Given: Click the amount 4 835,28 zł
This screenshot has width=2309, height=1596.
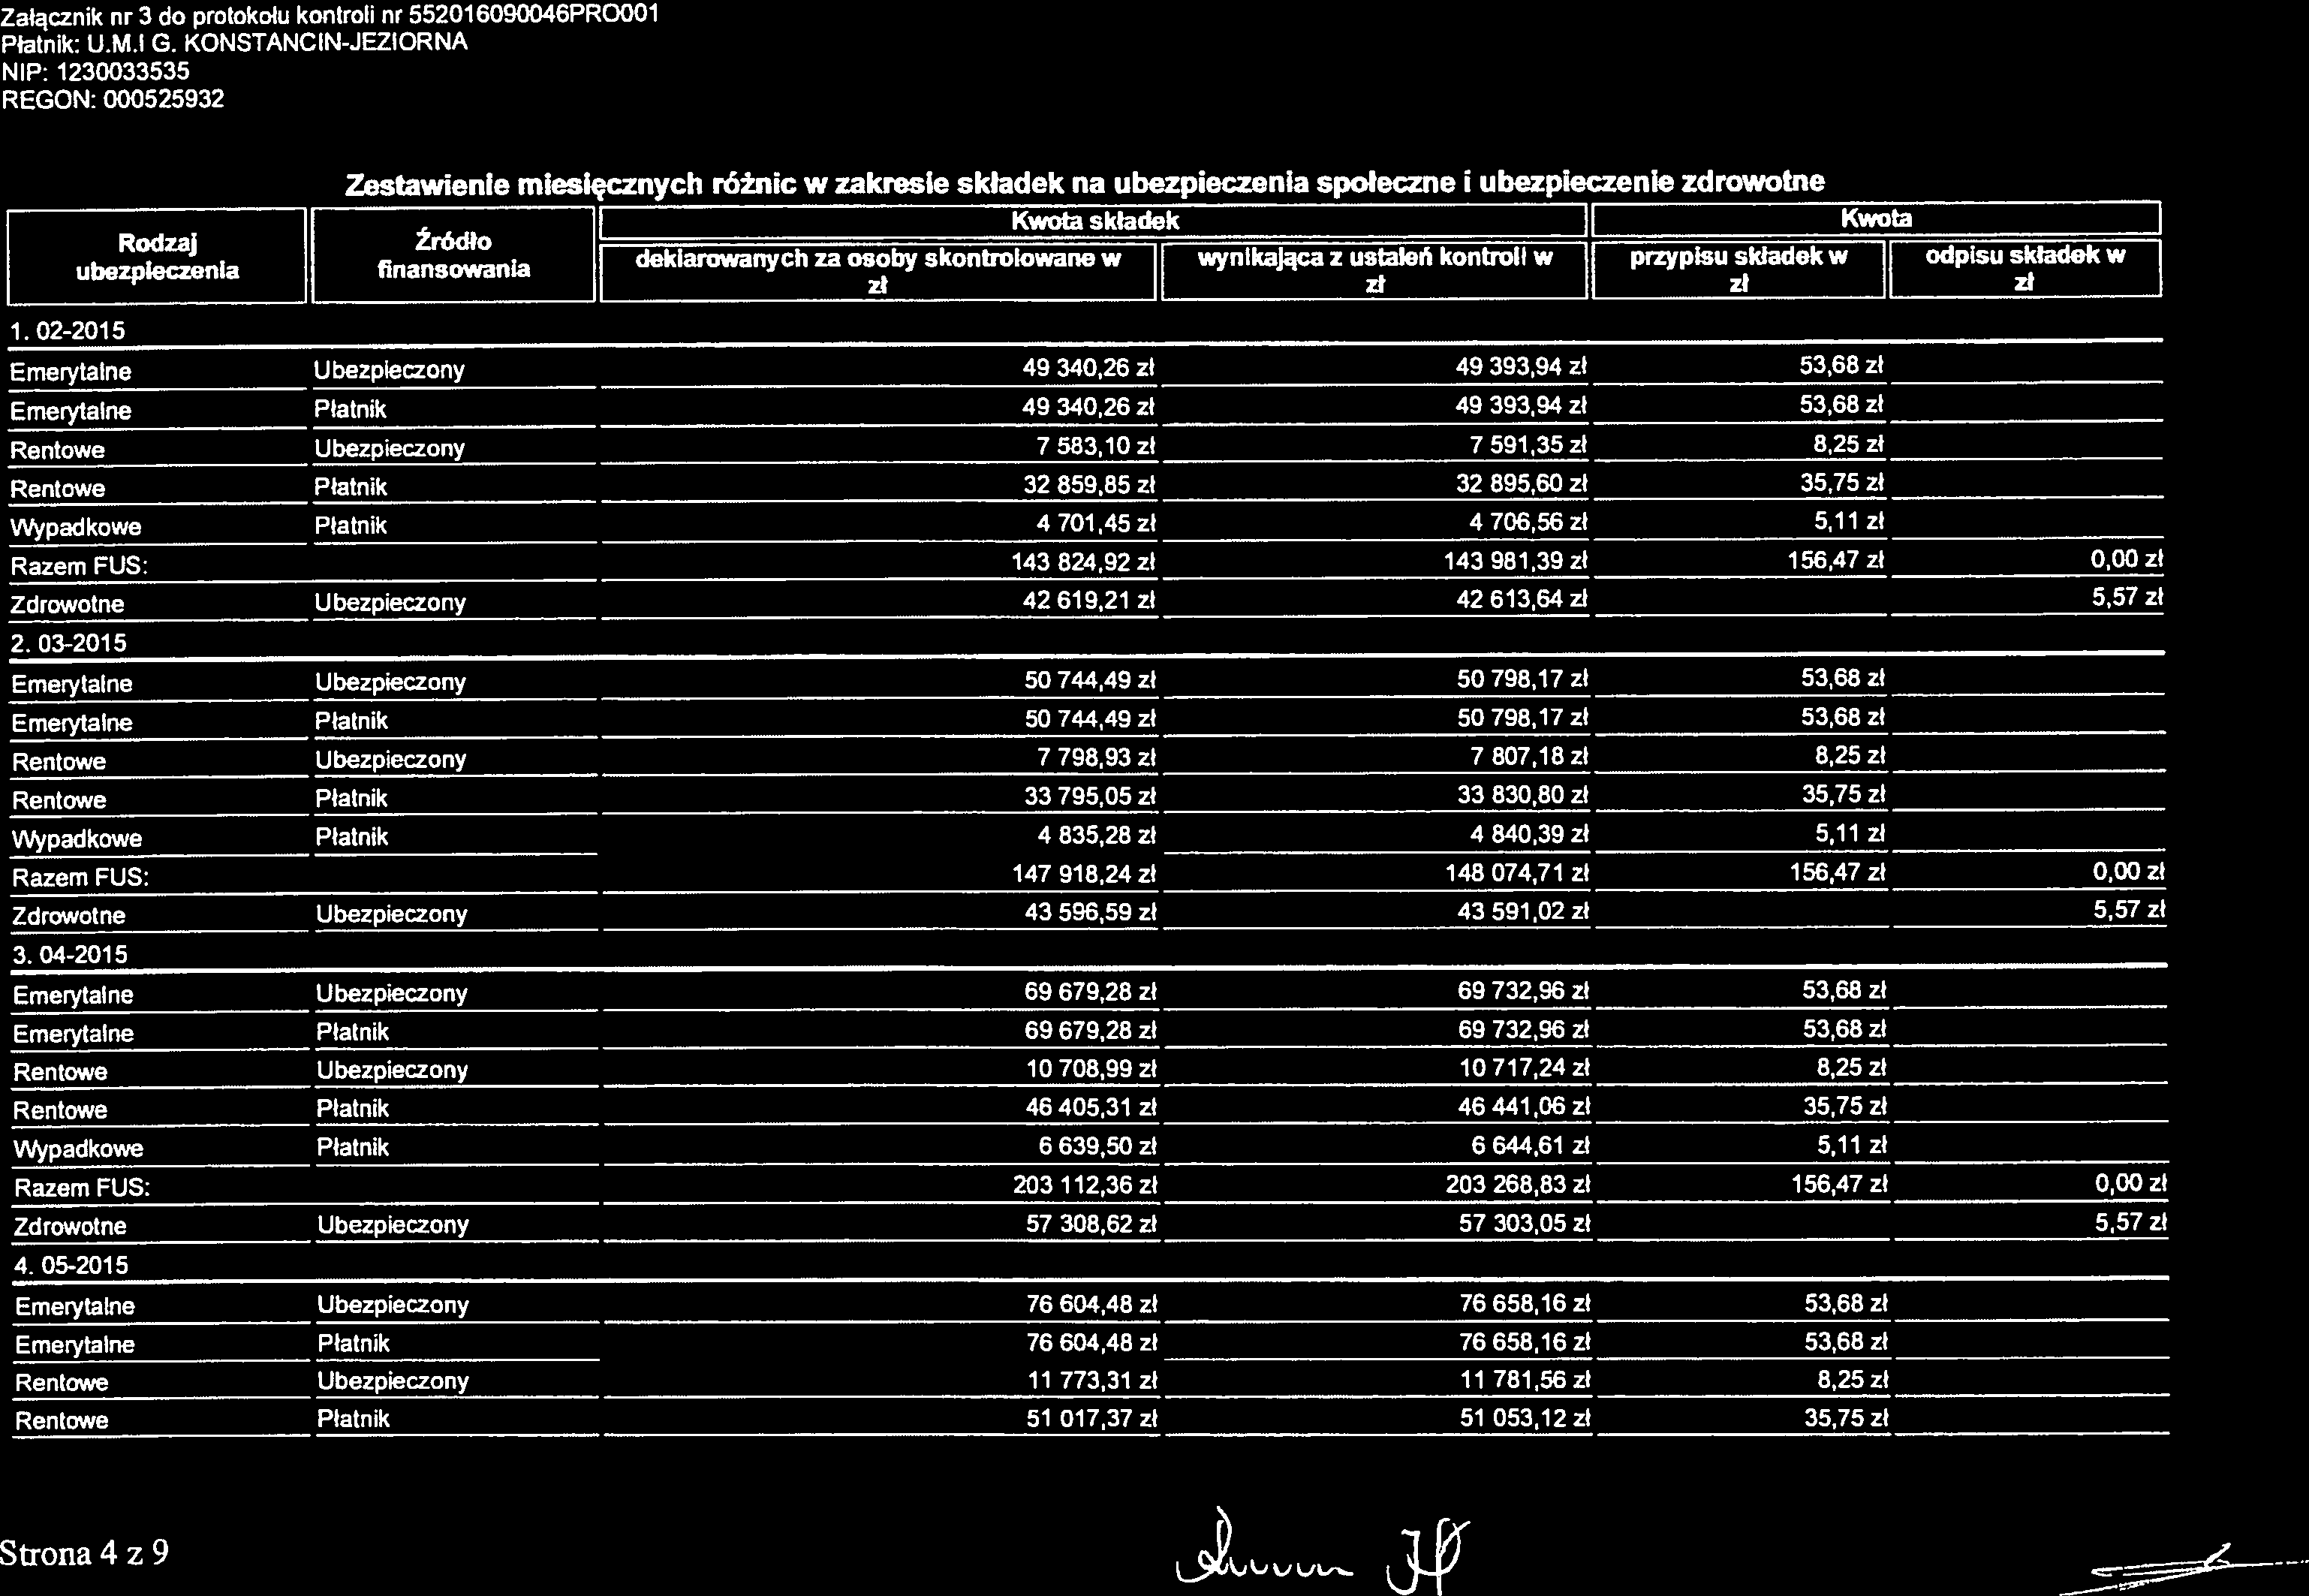Looking at the screenshot, I should (1096, 835).
